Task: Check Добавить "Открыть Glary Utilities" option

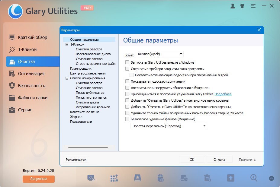Action: pos(127,100)
